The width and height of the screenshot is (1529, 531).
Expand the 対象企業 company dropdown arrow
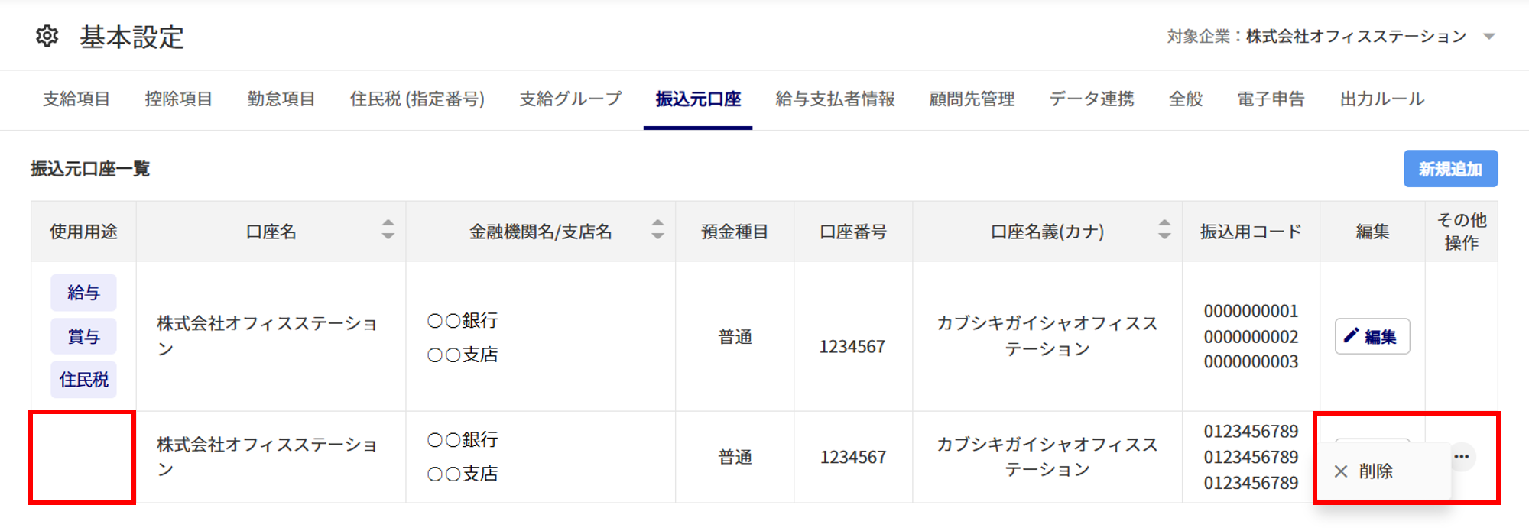tap(1489, 37)
